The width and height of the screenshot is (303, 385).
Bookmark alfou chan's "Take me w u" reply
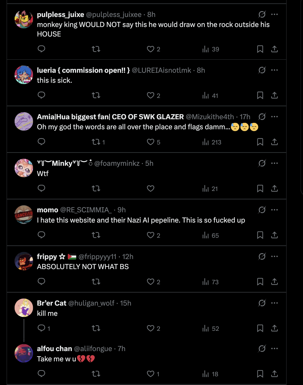coord(260,374)
